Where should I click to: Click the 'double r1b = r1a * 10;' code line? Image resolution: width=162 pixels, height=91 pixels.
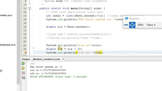click(64, 49)
